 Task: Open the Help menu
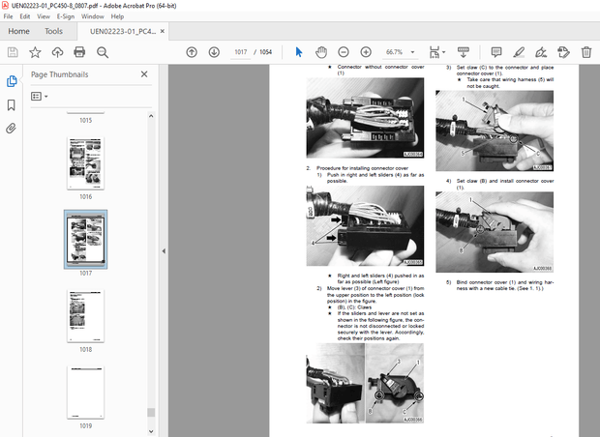(x=117, y=16)
